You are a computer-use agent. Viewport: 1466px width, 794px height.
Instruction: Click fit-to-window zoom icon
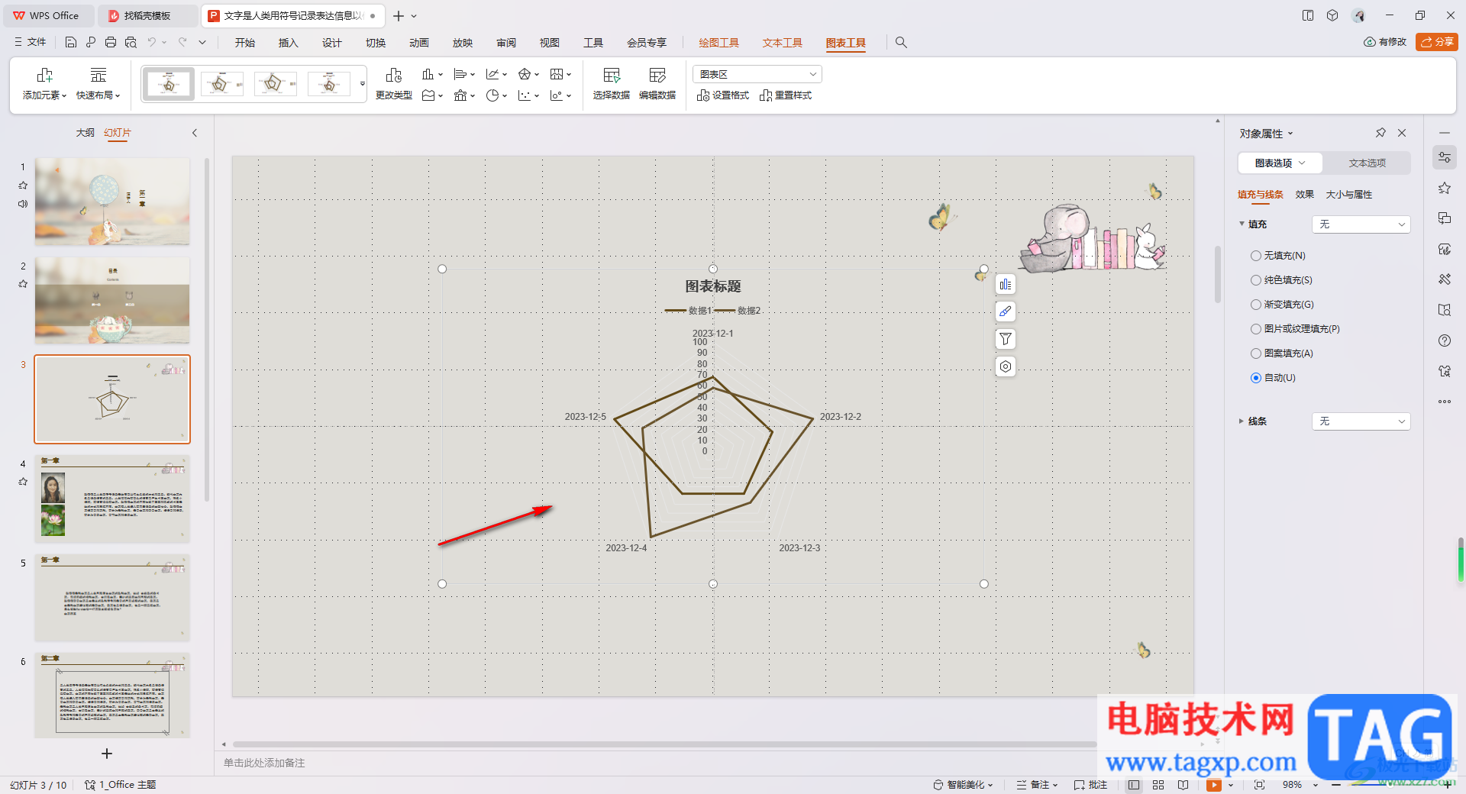[x=1259, y=785]
